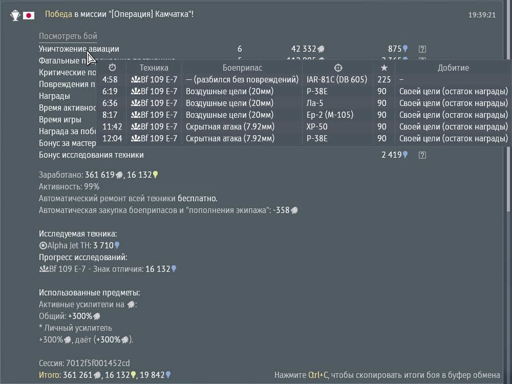Click research icon after "Знак отличия: 16 132"
Viewport: 512px width, 384px height.
coord(174,268)
